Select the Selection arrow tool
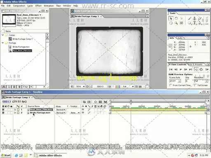 (x=171, y=19)
